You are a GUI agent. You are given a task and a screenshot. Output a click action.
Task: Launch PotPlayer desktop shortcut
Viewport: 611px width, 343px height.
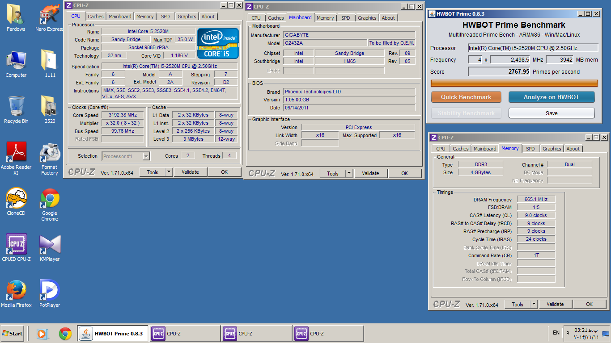(50, 293)
